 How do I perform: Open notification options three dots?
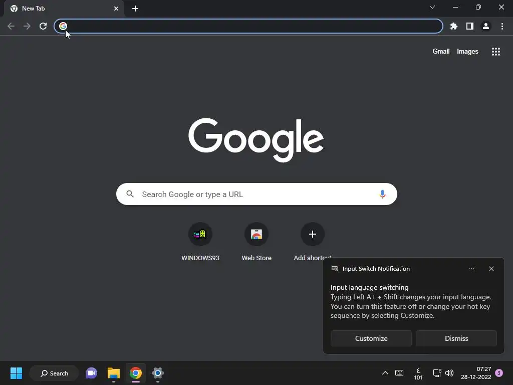(471, 269)
